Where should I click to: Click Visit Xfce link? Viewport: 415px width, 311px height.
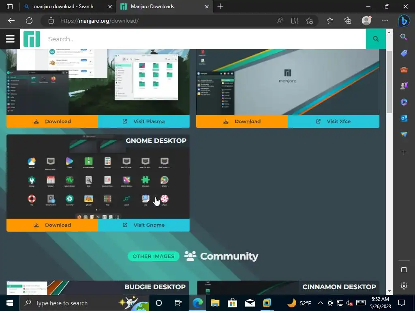[x=334, y=121]
